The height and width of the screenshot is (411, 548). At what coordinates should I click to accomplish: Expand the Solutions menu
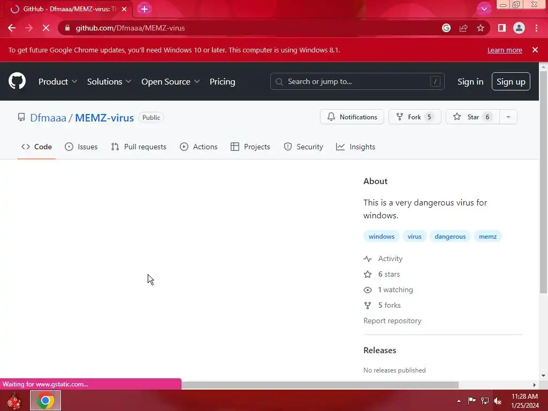[x=109, y=81]
